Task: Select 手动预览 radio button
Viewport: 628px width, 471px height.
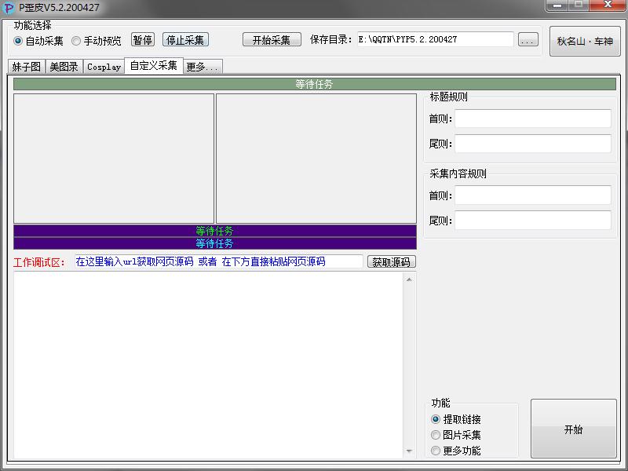Action: [x=76, y=41]
